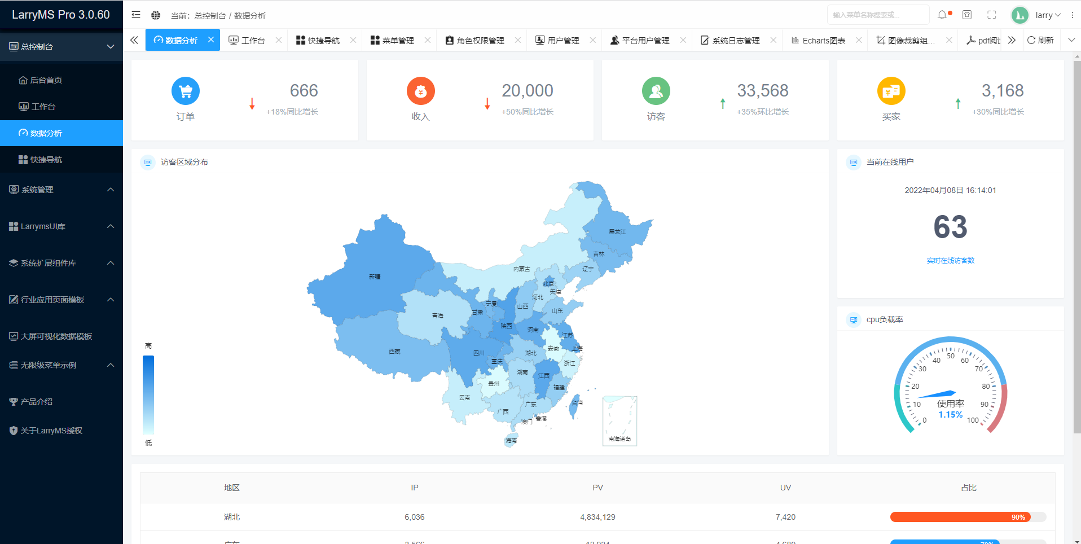Click the visitors person icon
1081x544 pixels.
(656, 91)
